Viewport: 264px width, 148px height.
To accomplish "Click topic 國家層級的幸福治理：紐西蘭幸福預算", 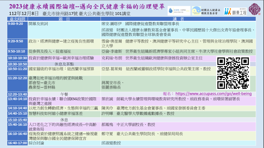I will (61, 69).
